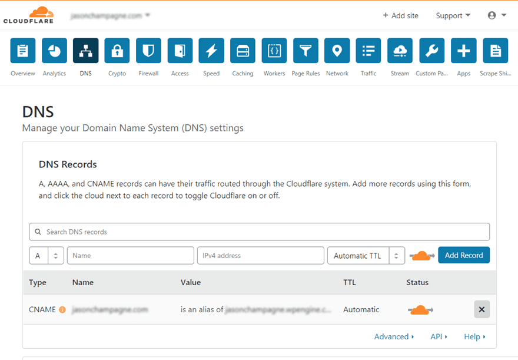Select the Speed optimization icon

tap(211, 50)
